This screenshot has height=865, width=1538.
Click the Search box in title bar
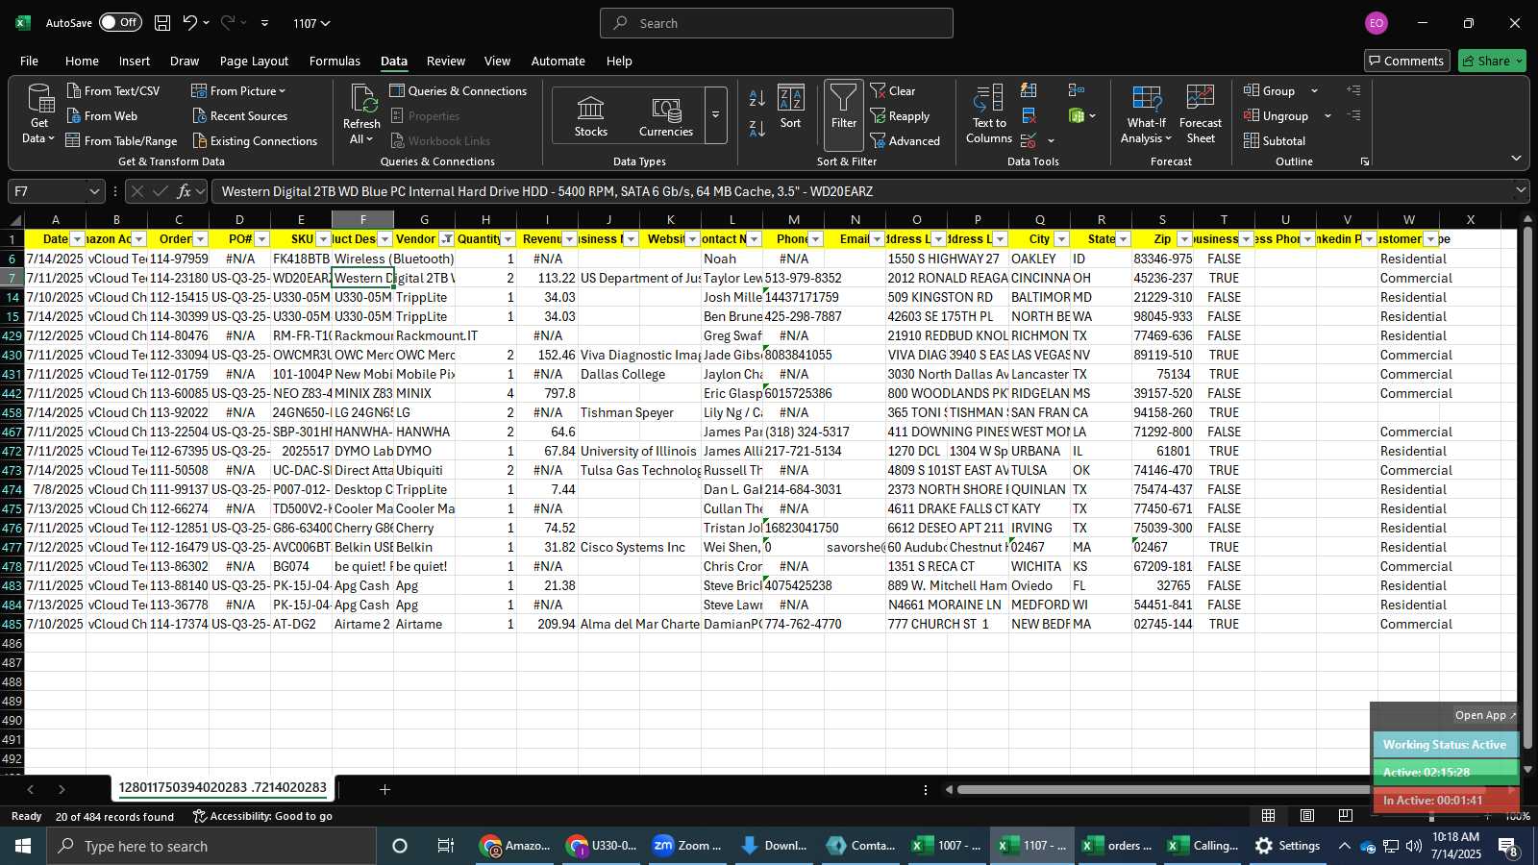[777, 23]
